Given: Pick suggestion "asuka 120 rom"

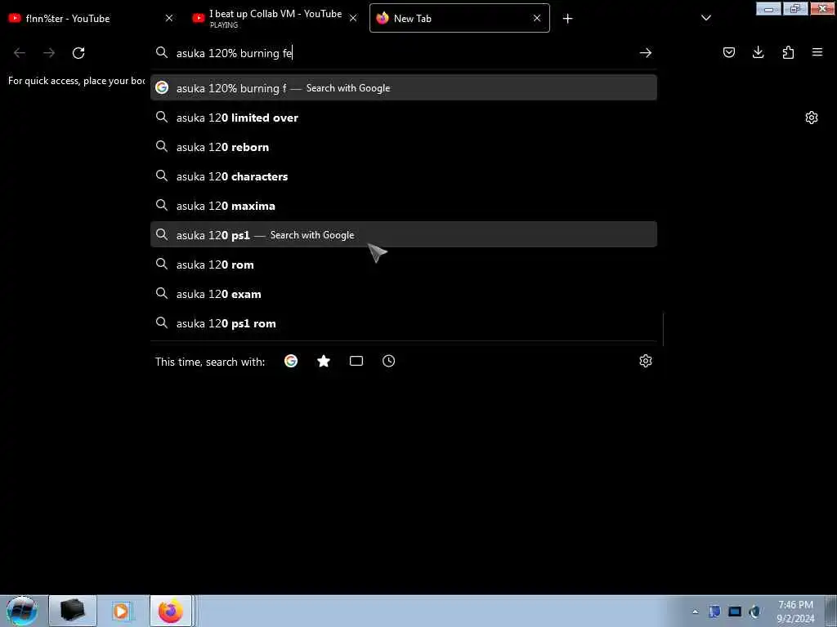Looking at the screenshot, I should coord(404,265).
